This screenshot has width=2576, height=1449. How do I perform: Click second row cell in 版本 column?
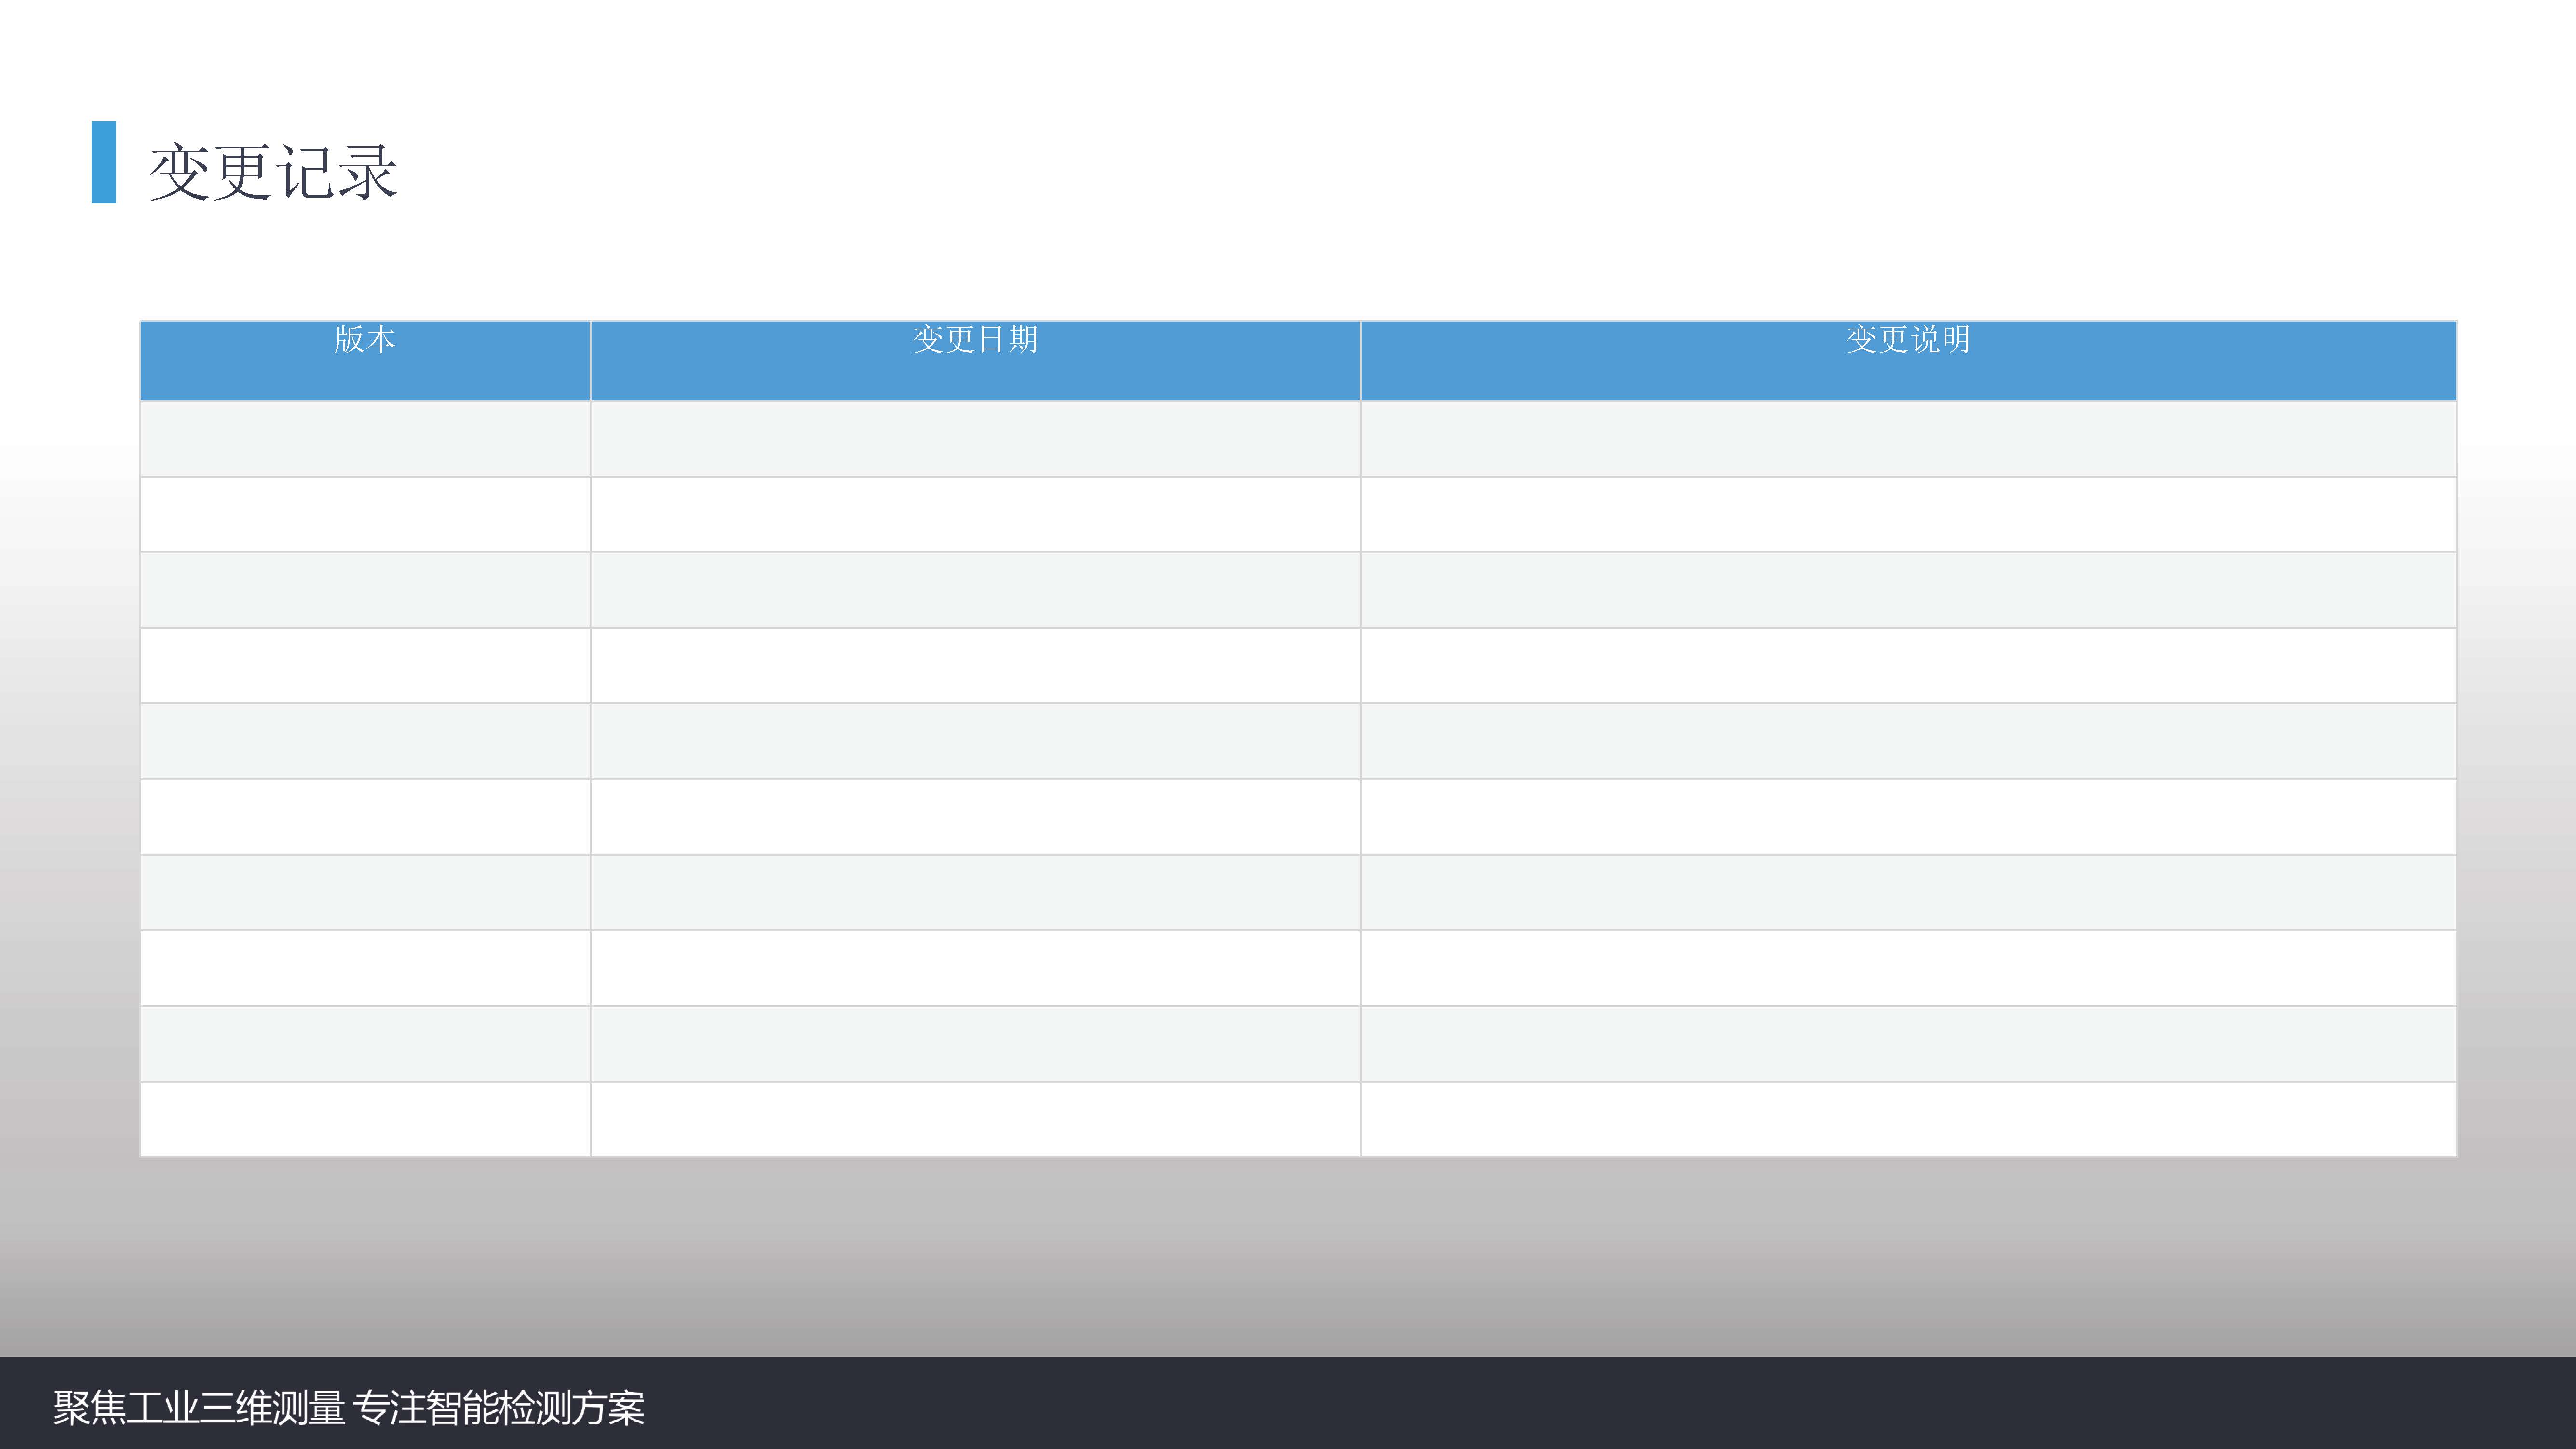coord(365,514)
